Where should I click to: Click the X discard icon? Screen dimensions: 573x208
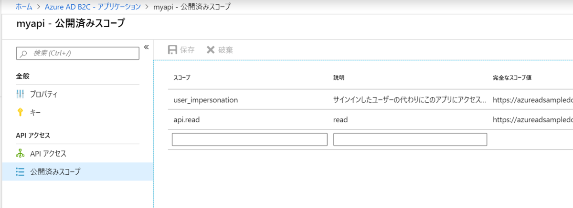coord(211,50)
